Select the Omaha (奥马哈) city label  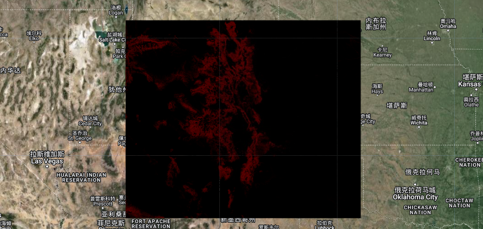448,23
